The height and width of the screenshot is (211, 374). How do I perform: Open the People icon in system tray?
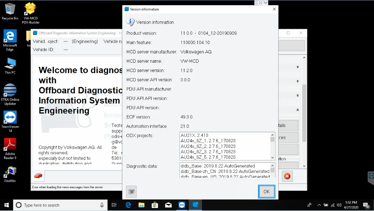pyautogui.click(x=309, y=205)
